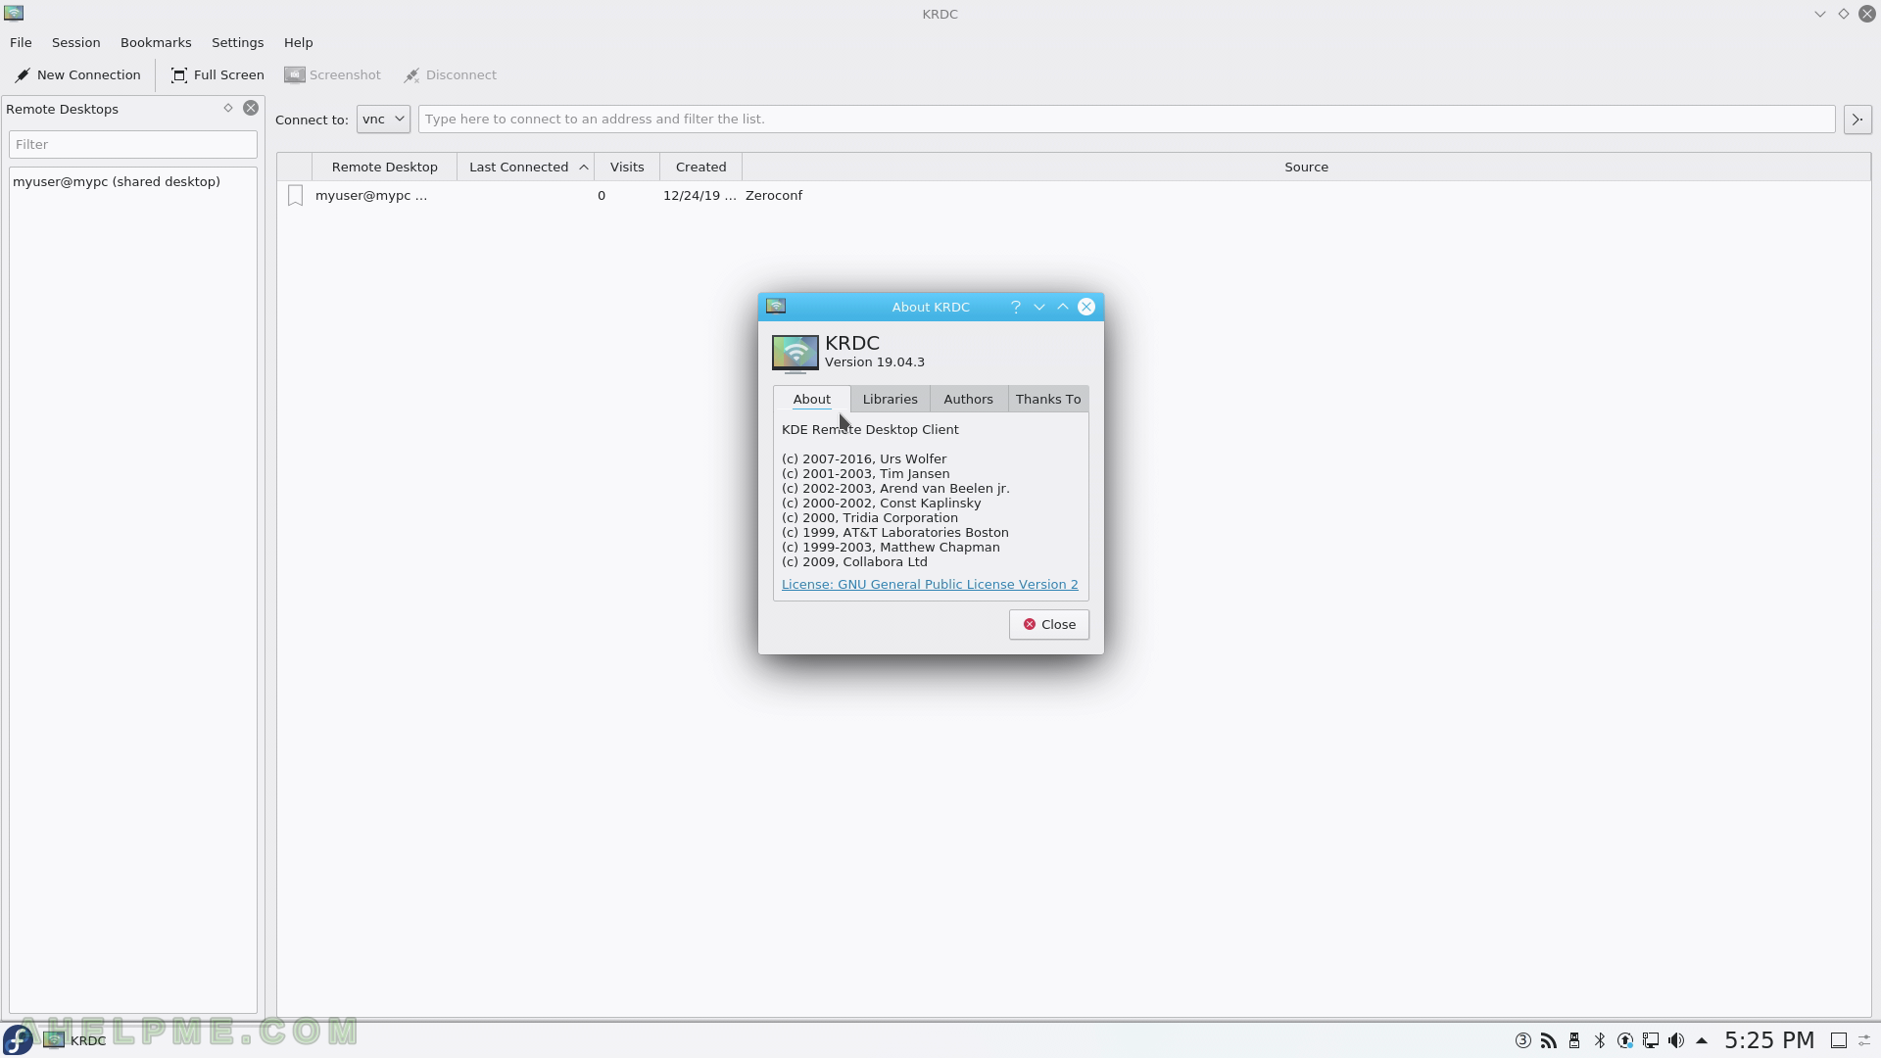Open the Bookmarks menu
This screenshot has height=1058, width=1881.
point(156,43)
